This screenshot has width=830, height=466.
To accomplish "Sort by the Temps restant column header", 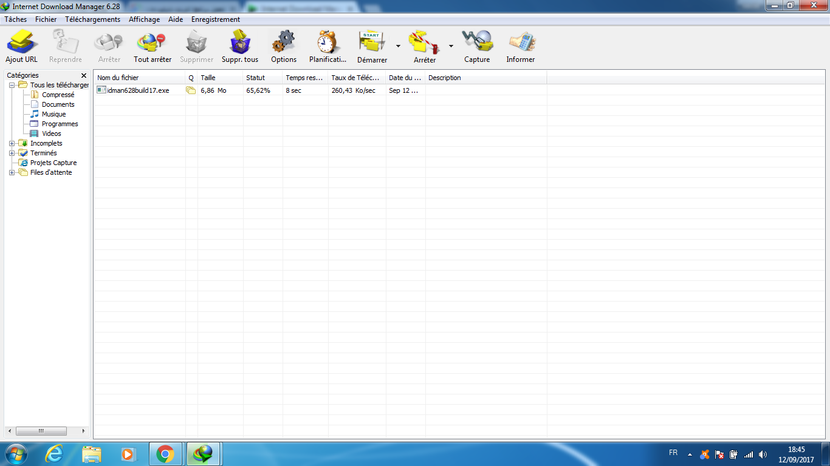I will [305, 78].
